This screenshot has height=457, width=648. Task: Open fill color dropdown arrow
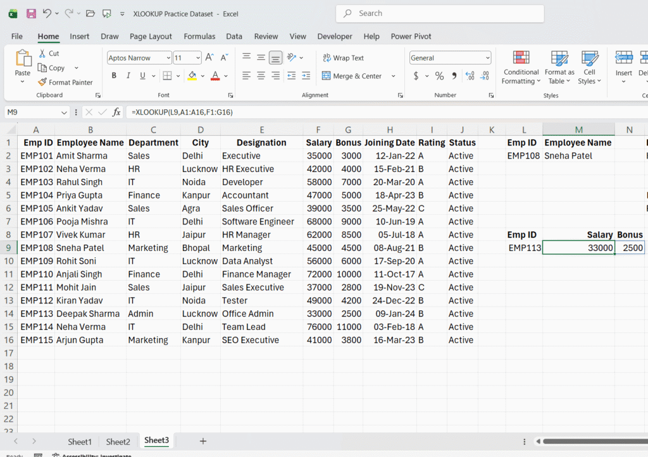(202, 76)
